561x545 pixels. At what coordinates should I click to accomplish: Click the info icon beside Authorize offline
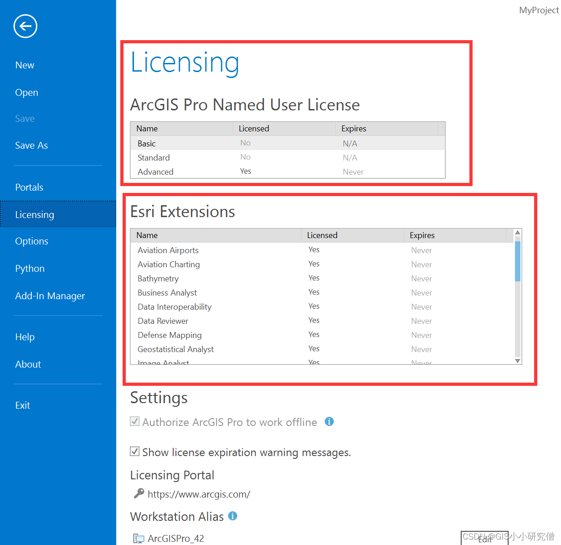click(329, 421)
